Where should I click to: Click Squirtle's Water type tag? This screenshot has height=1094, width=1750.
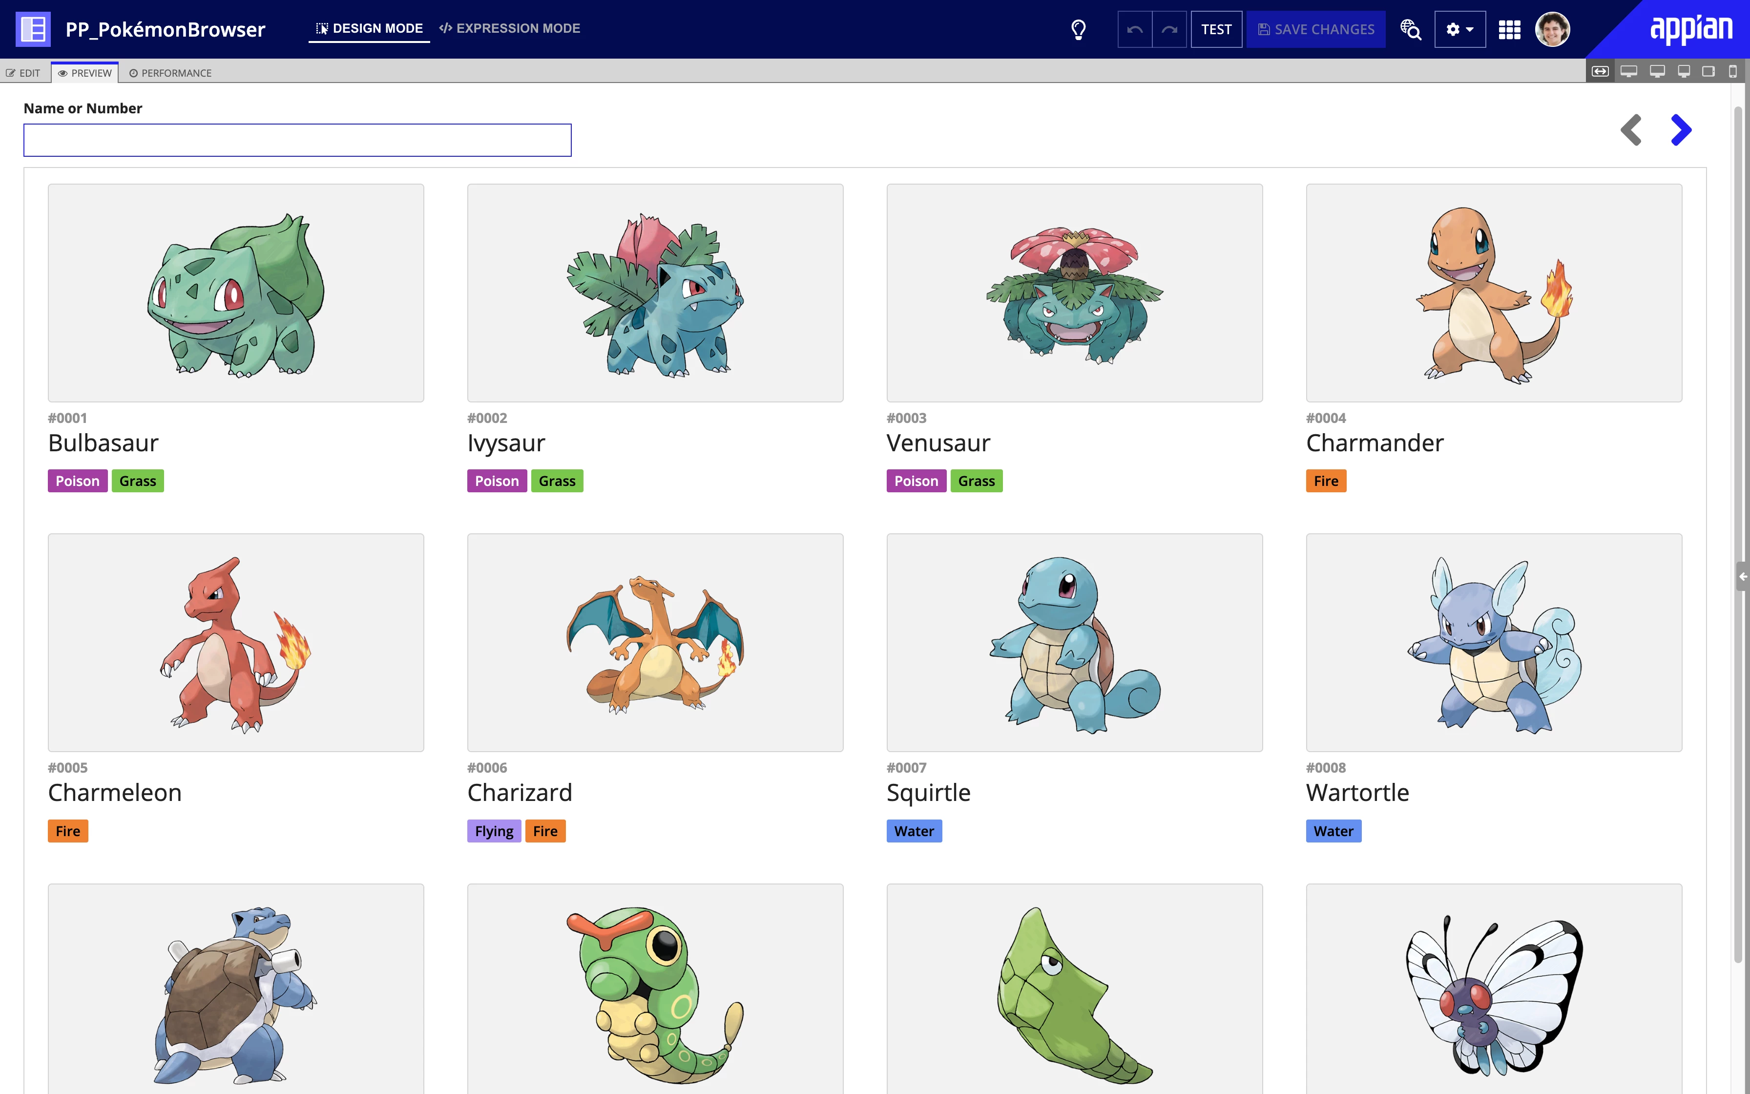click(914, 831)
